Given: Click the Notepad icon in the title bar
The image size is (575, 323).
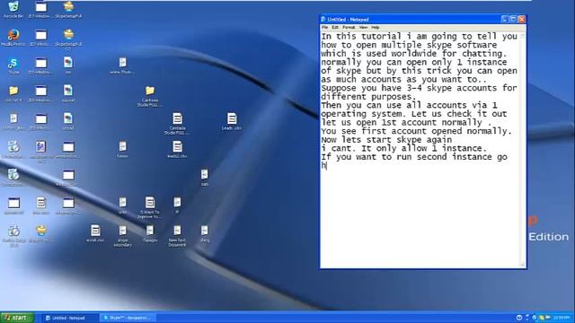Looking at the screenshot, I should [323, 19].
